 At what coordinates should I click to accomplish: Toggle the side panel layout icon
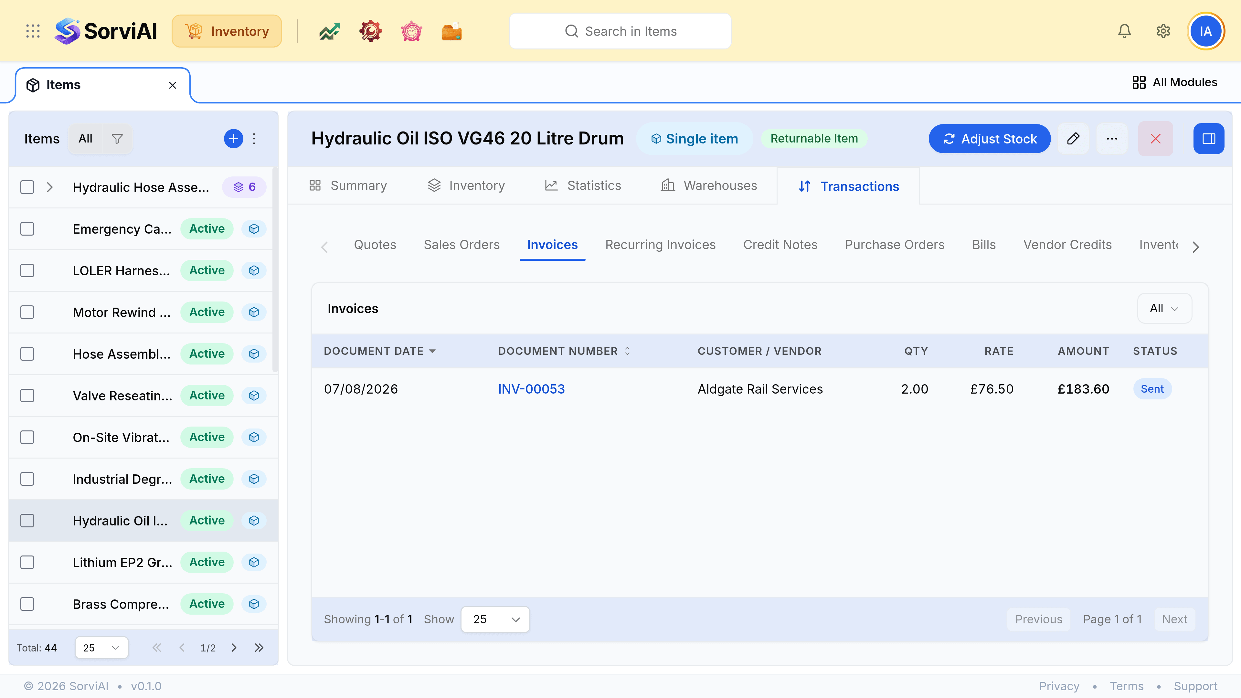[x=1209, y=139]
